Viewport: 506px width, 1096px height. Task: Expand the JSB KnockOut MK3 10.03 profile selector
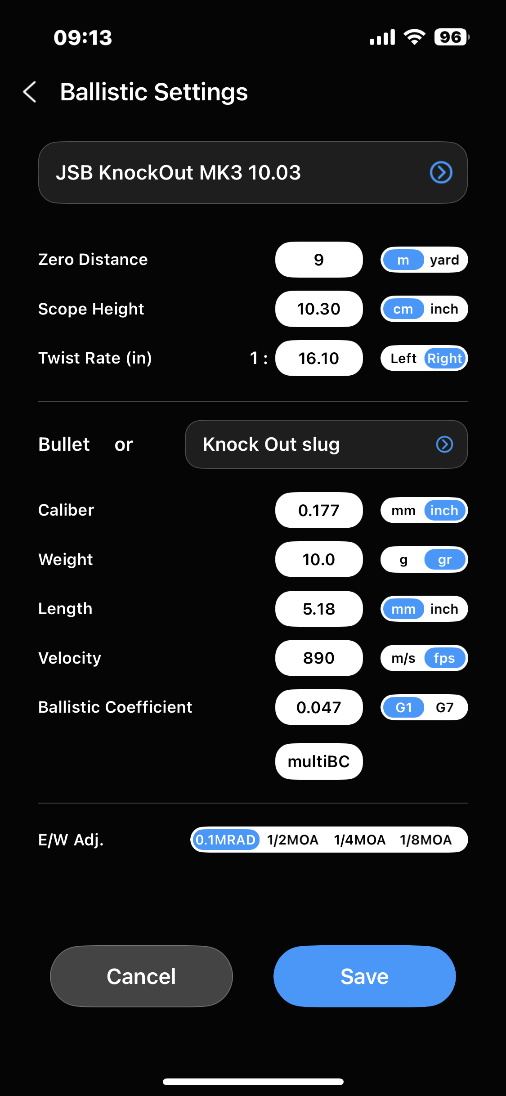tap(253, 173)
